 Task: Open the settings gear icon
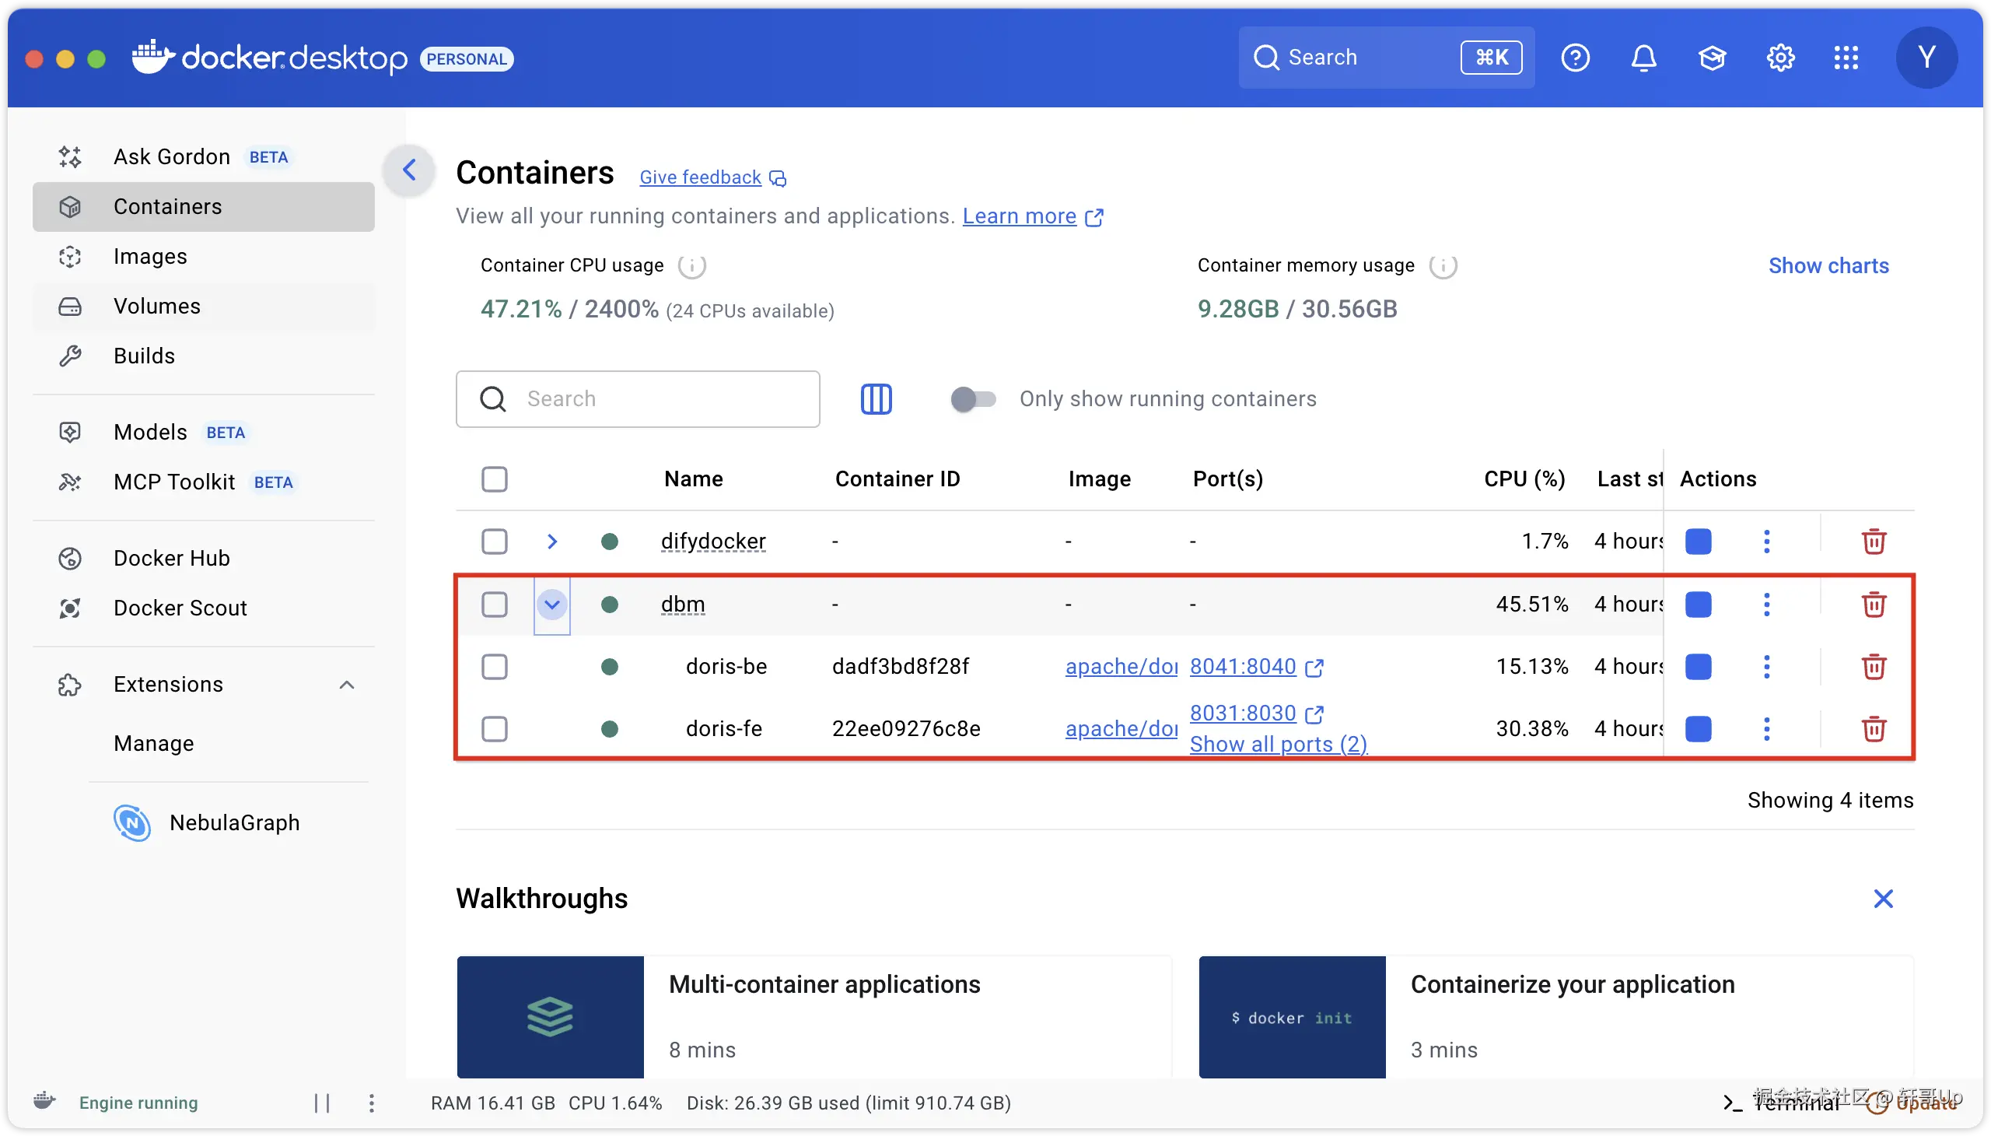1780,58
